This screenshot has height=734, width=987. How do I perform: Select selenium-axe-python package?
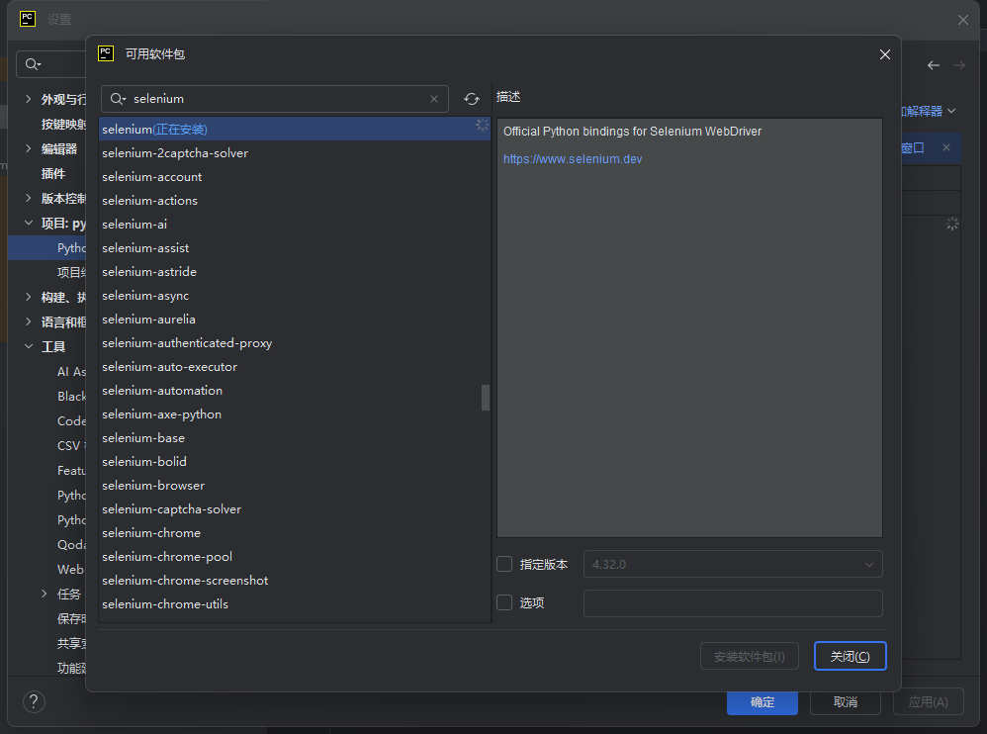294,414
